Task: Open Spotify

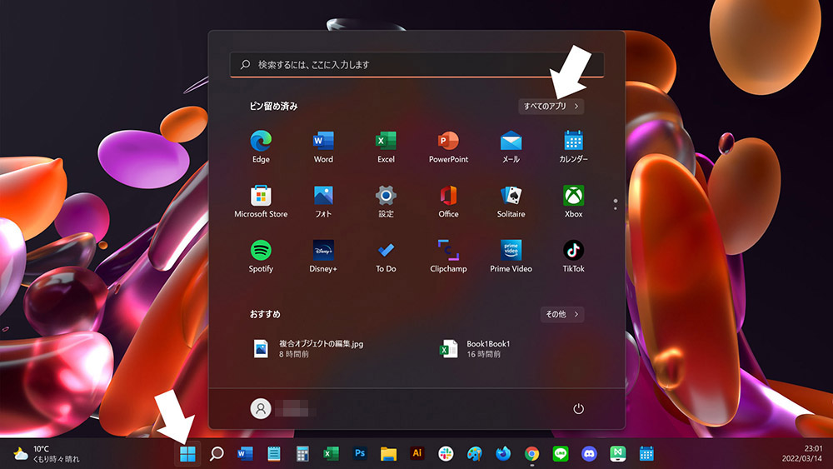Action: click(x=261, y=256)
